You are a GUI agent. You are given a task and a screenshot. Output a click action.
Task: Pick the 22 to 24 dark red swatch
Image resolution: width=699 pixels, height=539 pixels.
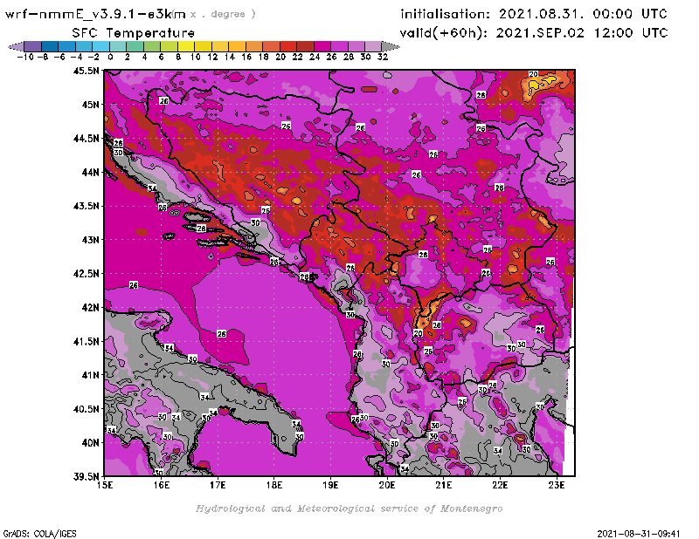click(305, 46)
